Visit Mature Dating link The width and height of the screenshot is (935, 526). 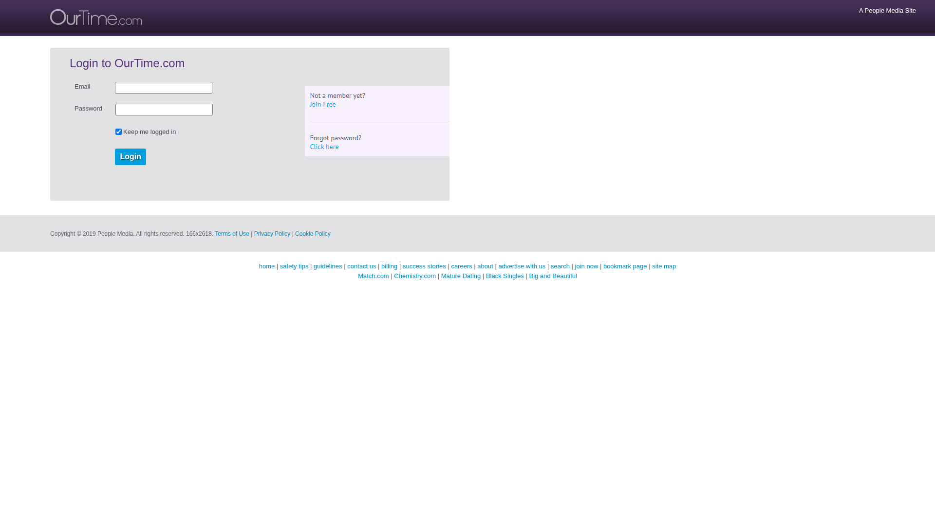tap(461, 276)
